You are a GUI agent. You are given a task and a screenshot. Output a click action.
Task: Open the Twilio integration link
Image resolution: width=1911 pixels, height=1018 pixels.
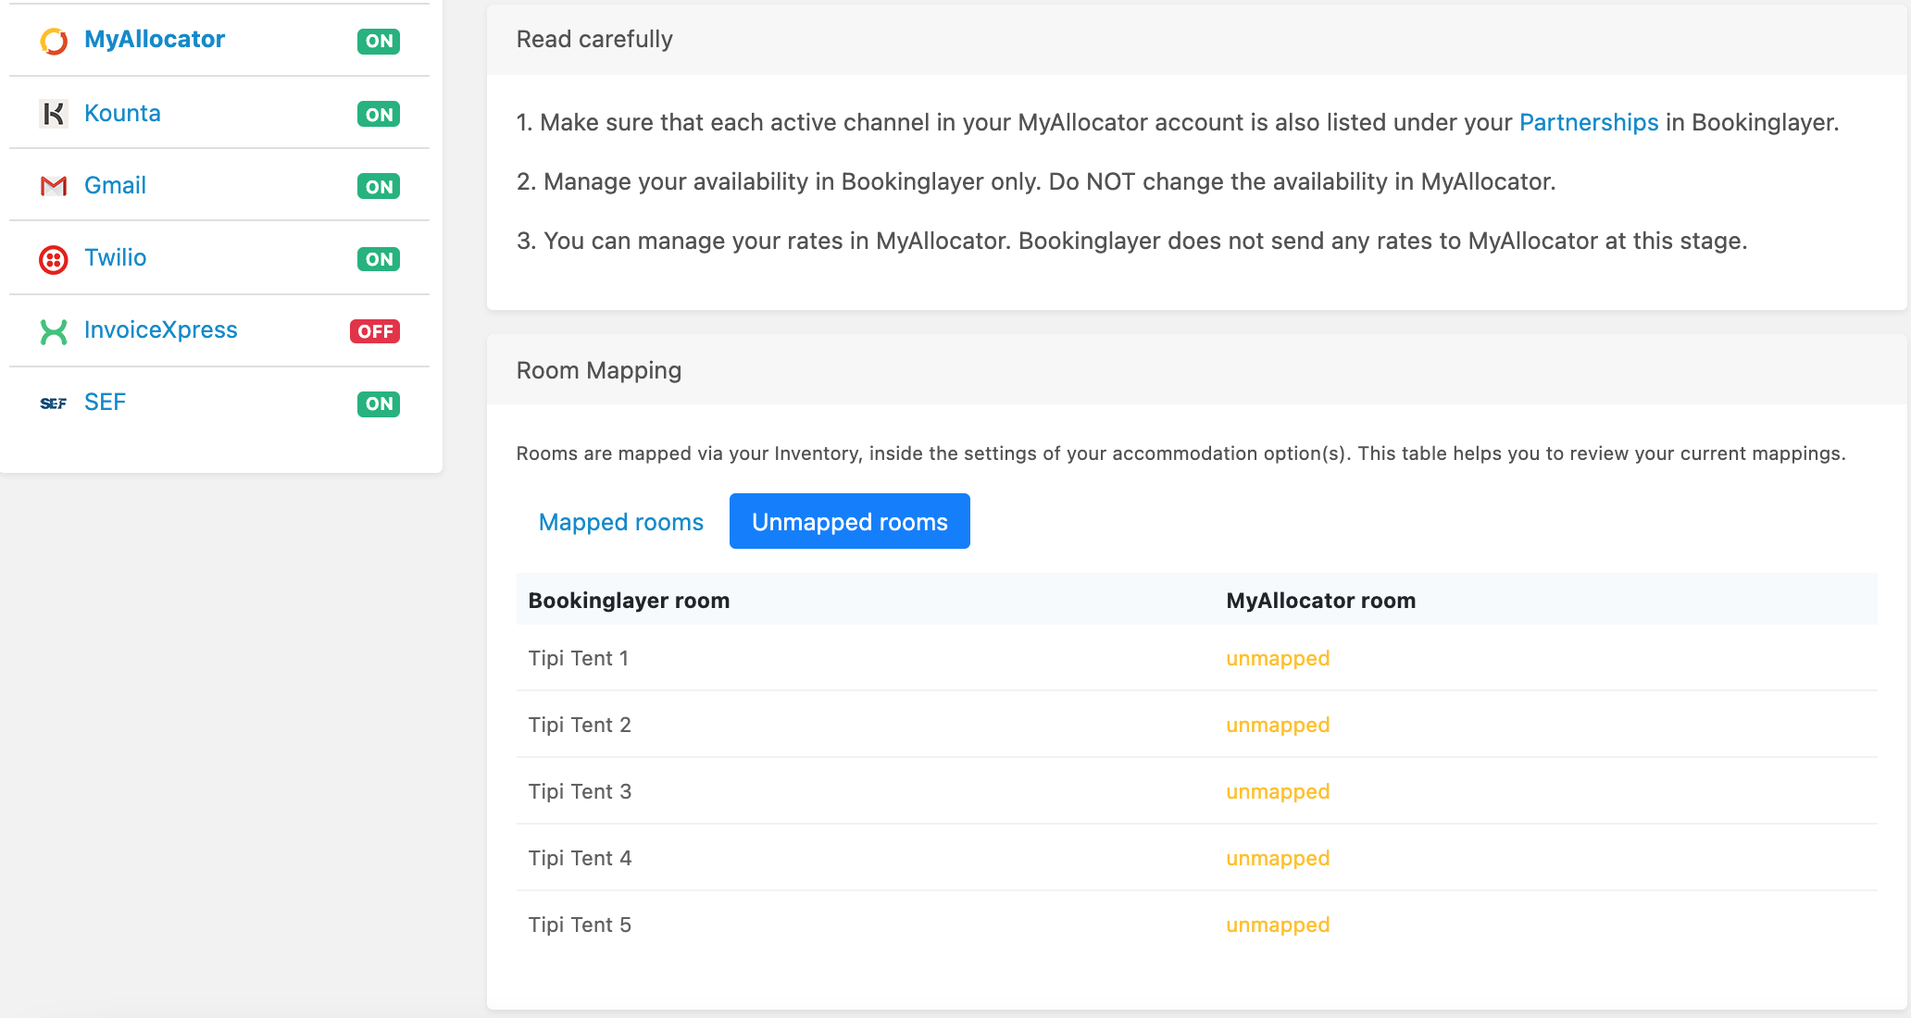point(115,257)
